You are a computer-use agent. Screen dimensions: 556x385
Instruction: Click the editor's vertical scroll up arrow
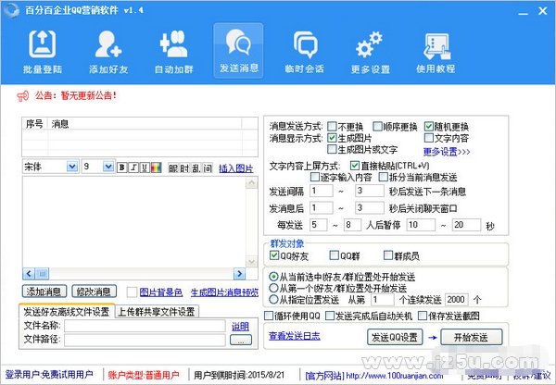pyautogui.click(x=252, y=182)
